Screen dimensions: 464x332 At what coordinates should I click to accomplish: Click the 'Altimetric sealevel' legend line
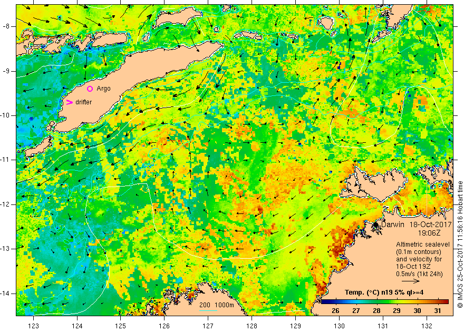coord(423,245)
